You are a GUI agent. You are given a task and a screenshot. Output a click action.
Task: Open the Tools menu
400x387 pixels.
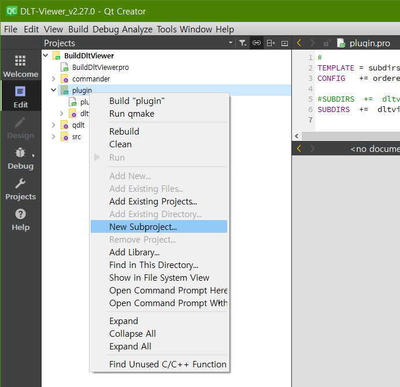[166, 29]
